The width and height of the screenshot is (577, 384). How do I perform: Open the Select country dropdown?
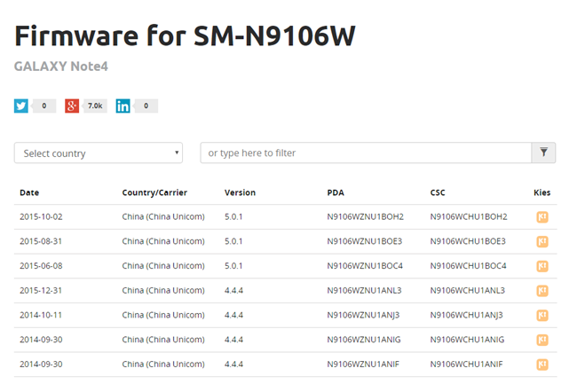(x=99, y=153)
